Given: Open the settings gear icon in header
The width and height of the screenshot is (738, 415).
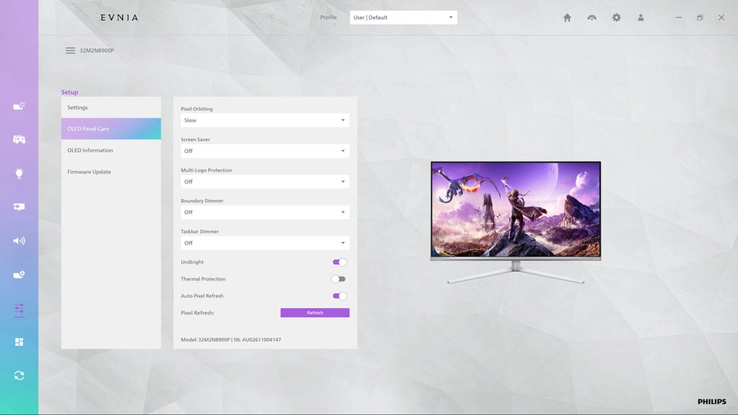Looking at the screenshot, I should pyautogui.click(x=616, y=18).
